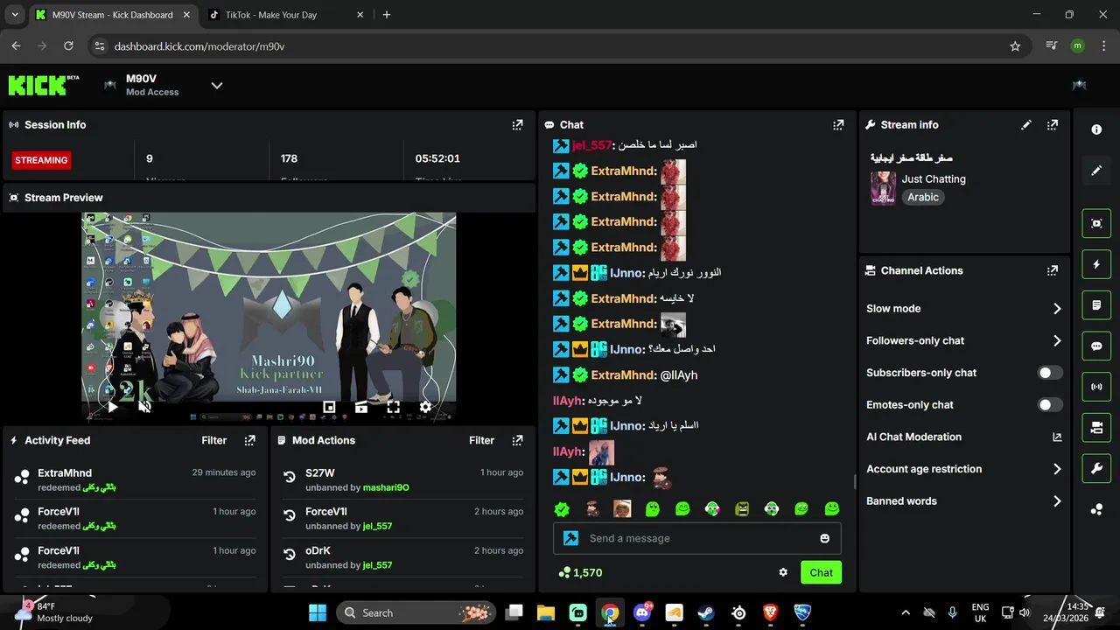Toggle Emotes-only chat

point(1050,405)
